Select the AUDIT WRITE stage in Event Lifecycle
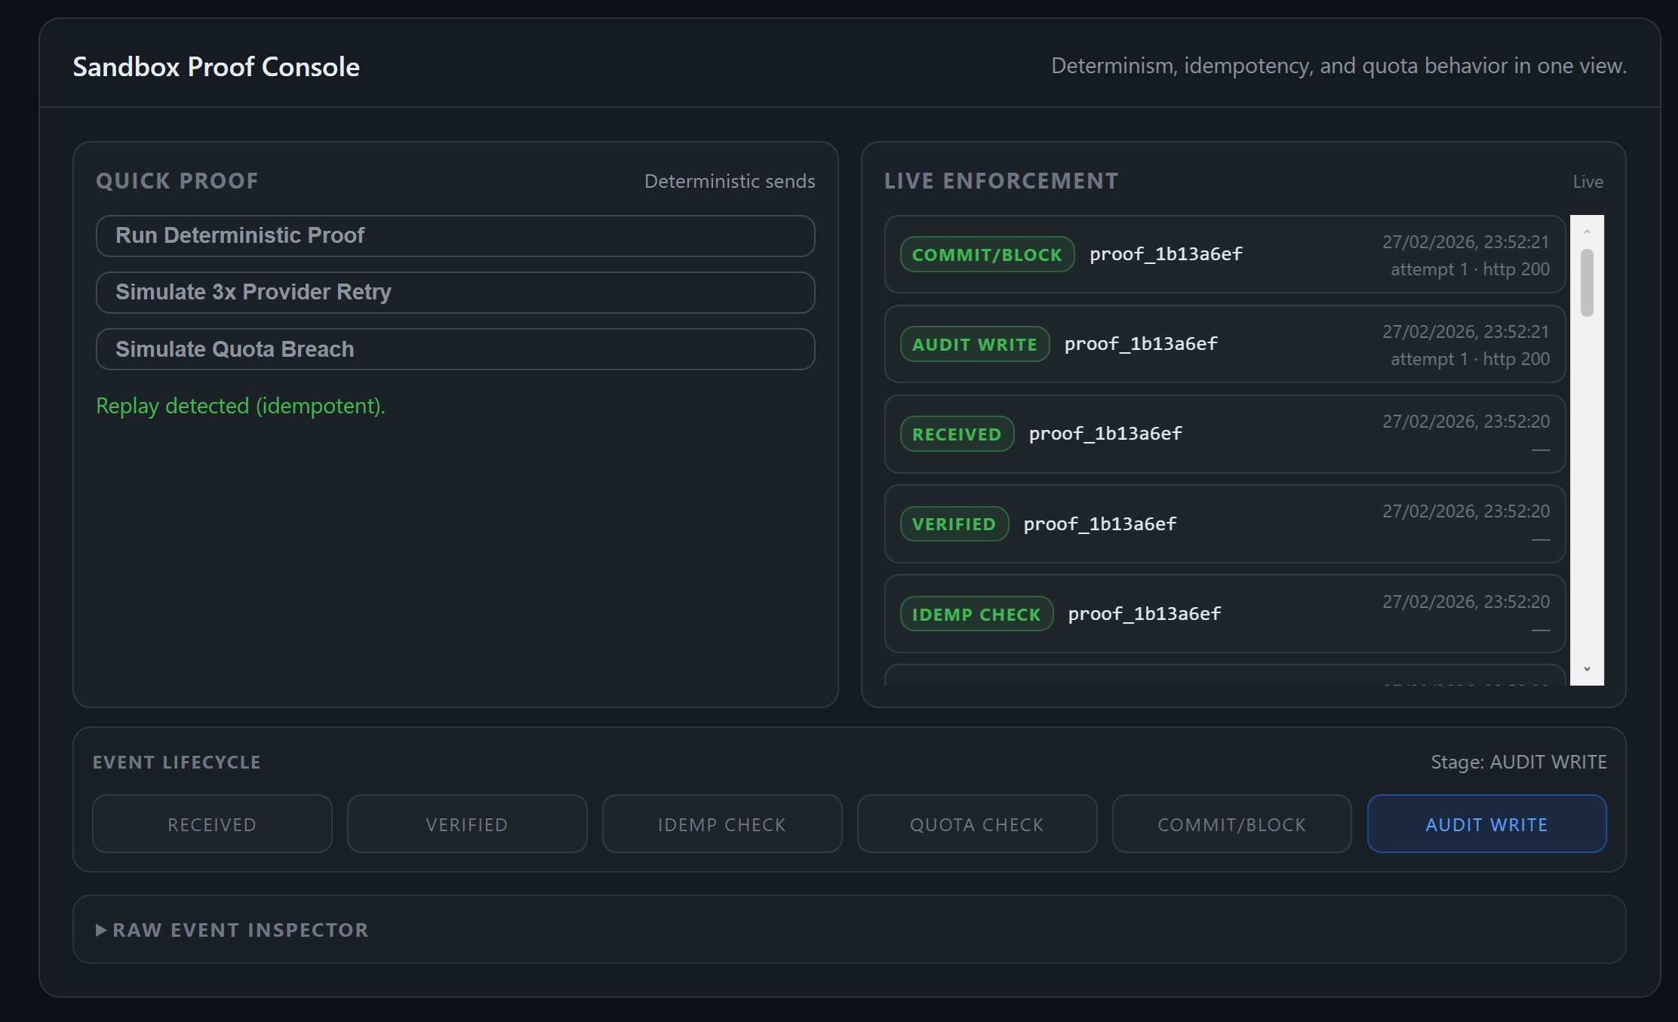 [1486, 824]
